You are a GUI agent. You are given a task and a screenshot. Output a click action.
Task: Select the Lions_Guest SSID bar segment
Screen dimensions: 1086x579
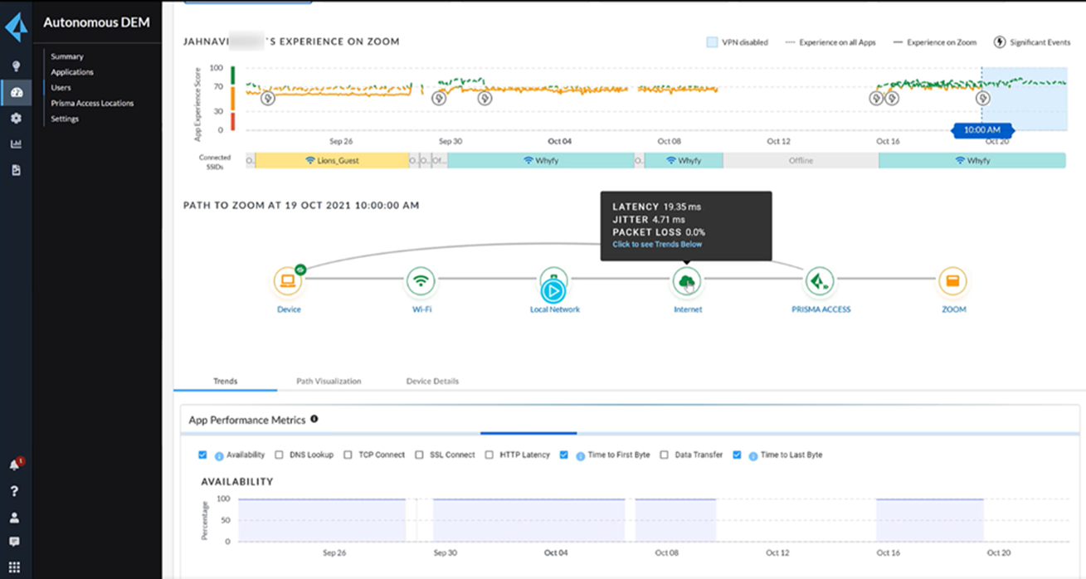click(332, 161)
